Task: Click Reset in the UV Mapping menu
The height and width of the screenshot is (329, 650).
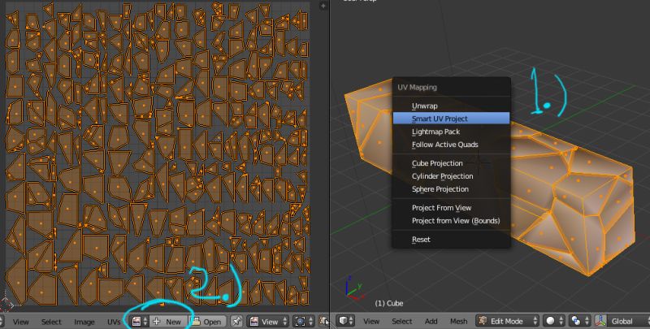Action: (x=451, y=240)
